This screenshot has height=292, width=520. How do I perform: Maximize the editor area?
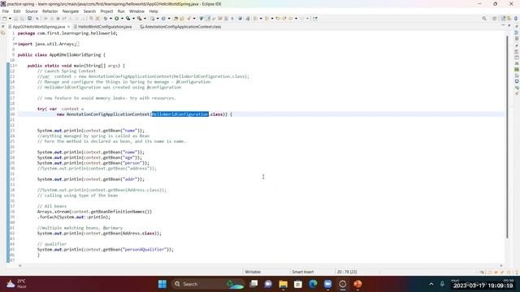(509, 25)
